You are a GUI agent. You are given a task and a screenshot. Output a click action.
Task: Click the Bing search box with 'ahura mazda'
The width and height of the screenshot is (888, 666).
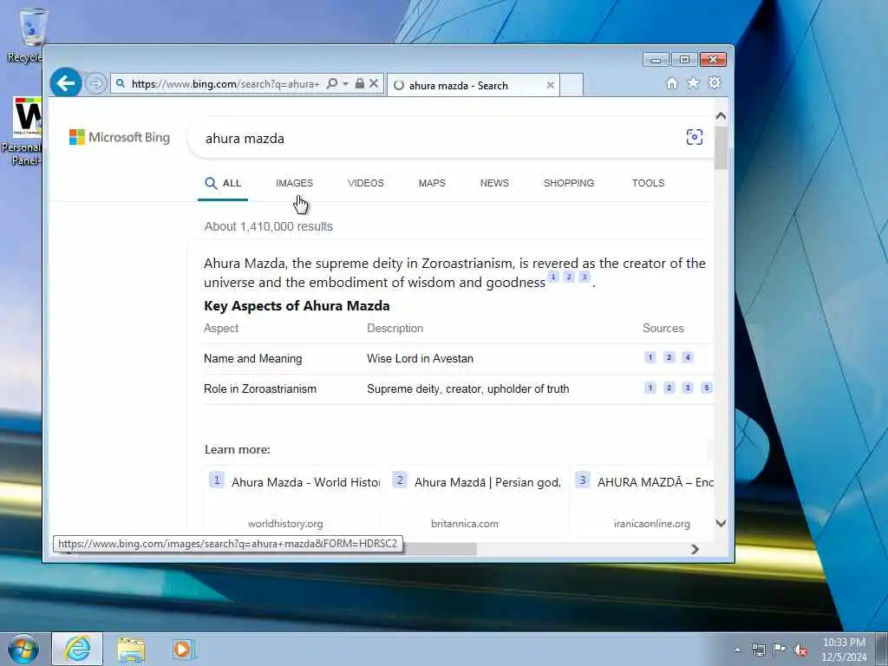(441, 138)
